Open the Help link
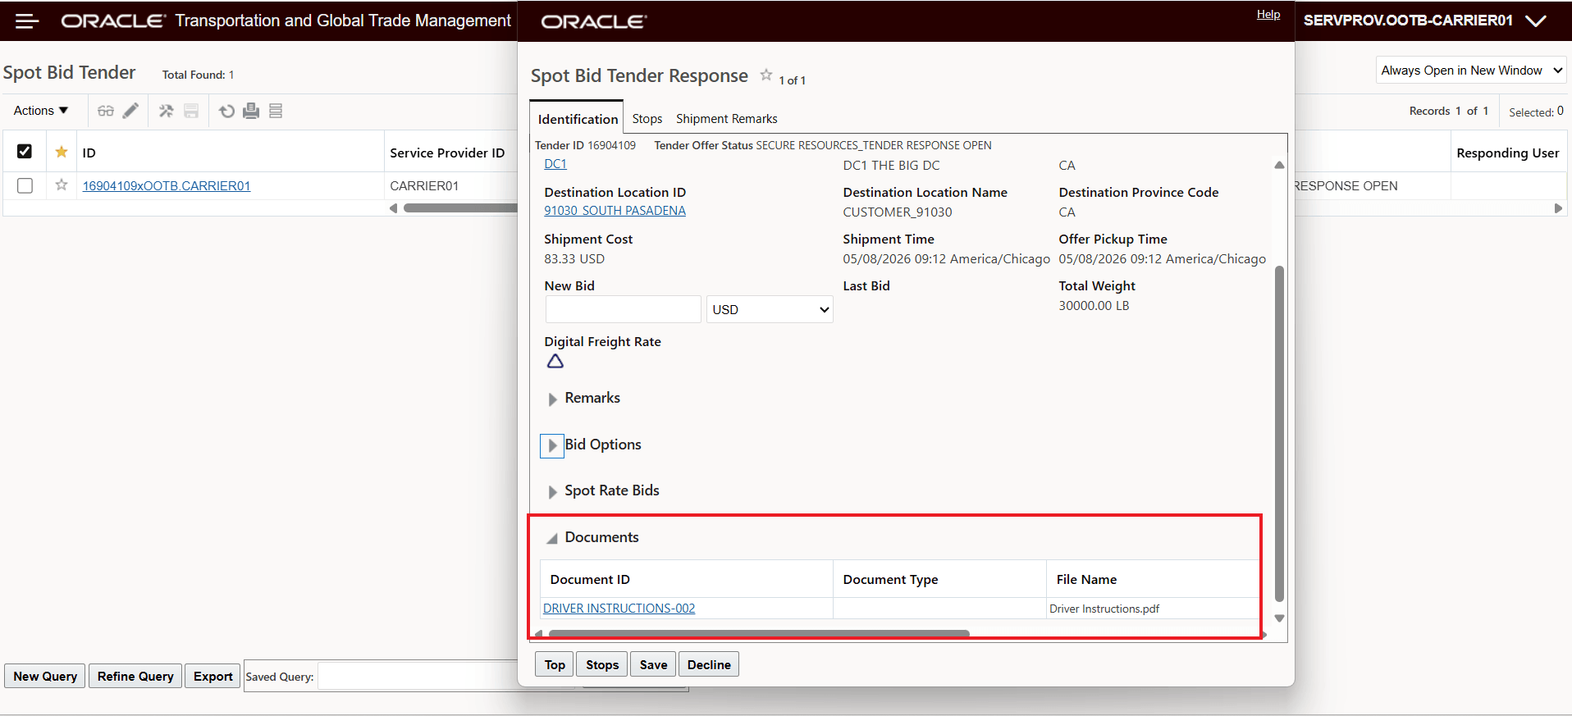The height and width of the screenshot is (716, 1572). pos(1268,14)
